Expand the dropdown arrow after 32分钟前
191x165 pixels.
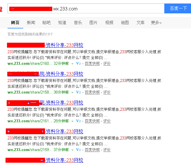pyautogui.click(x=72, y=64)
